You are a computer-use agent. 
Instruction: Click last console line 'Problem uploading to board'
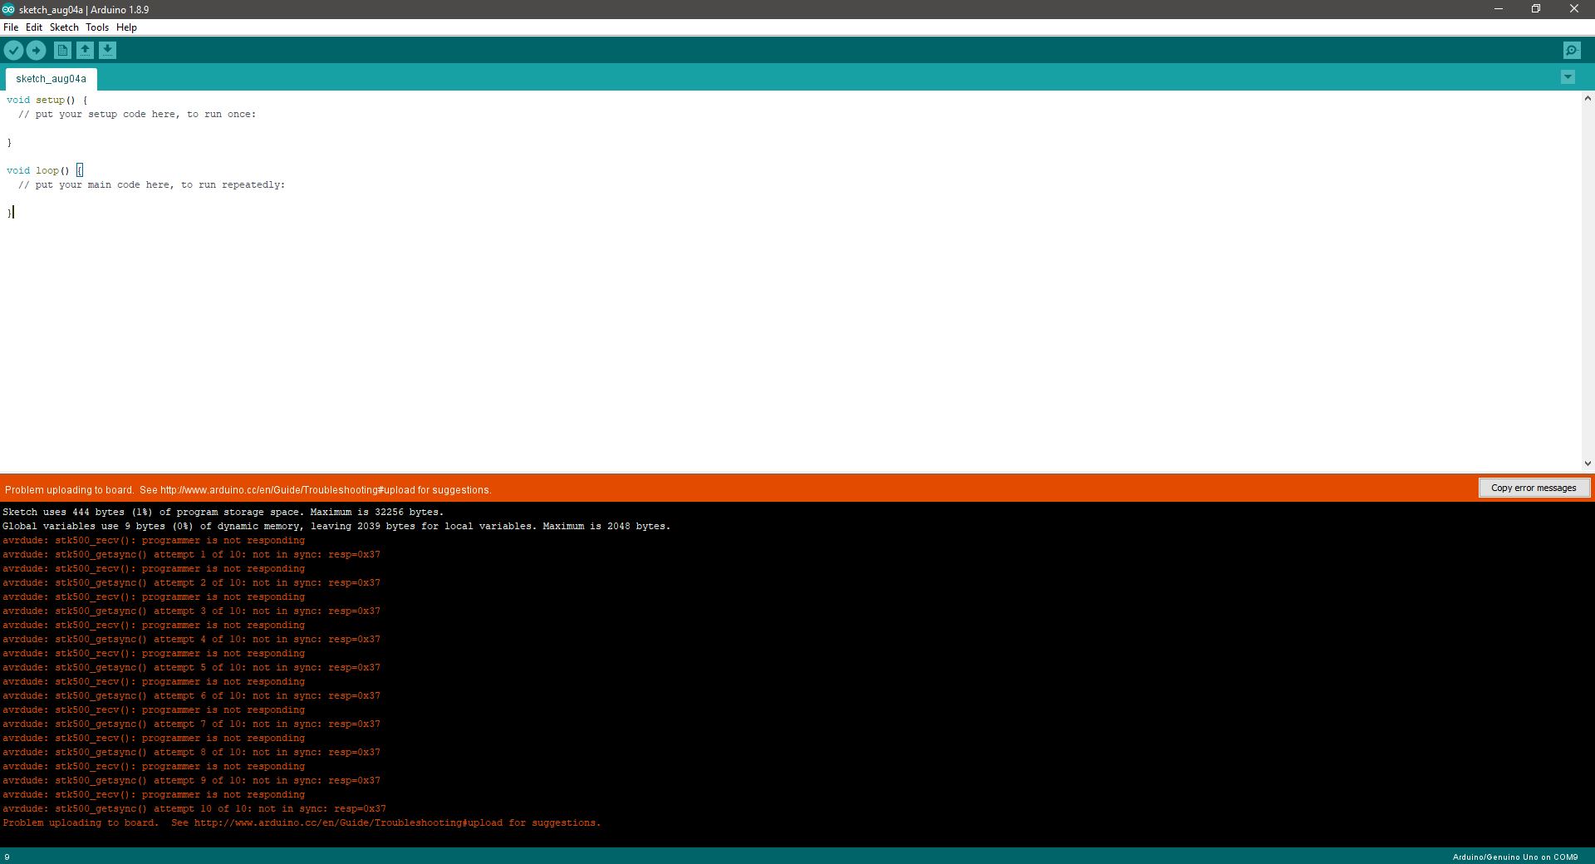[302, 822]
